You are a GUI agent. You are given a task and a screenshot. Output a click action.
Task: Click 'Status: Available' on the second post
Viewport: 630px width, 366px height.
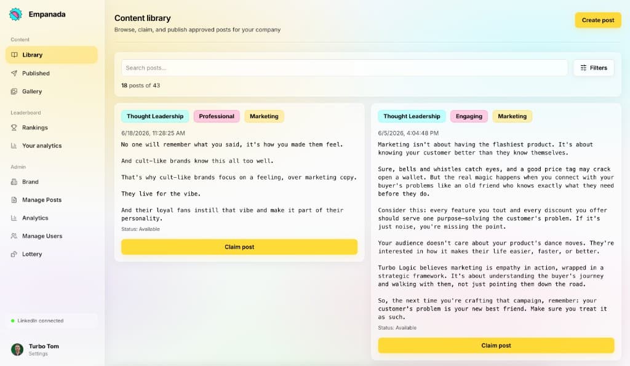tap(397, 328)
